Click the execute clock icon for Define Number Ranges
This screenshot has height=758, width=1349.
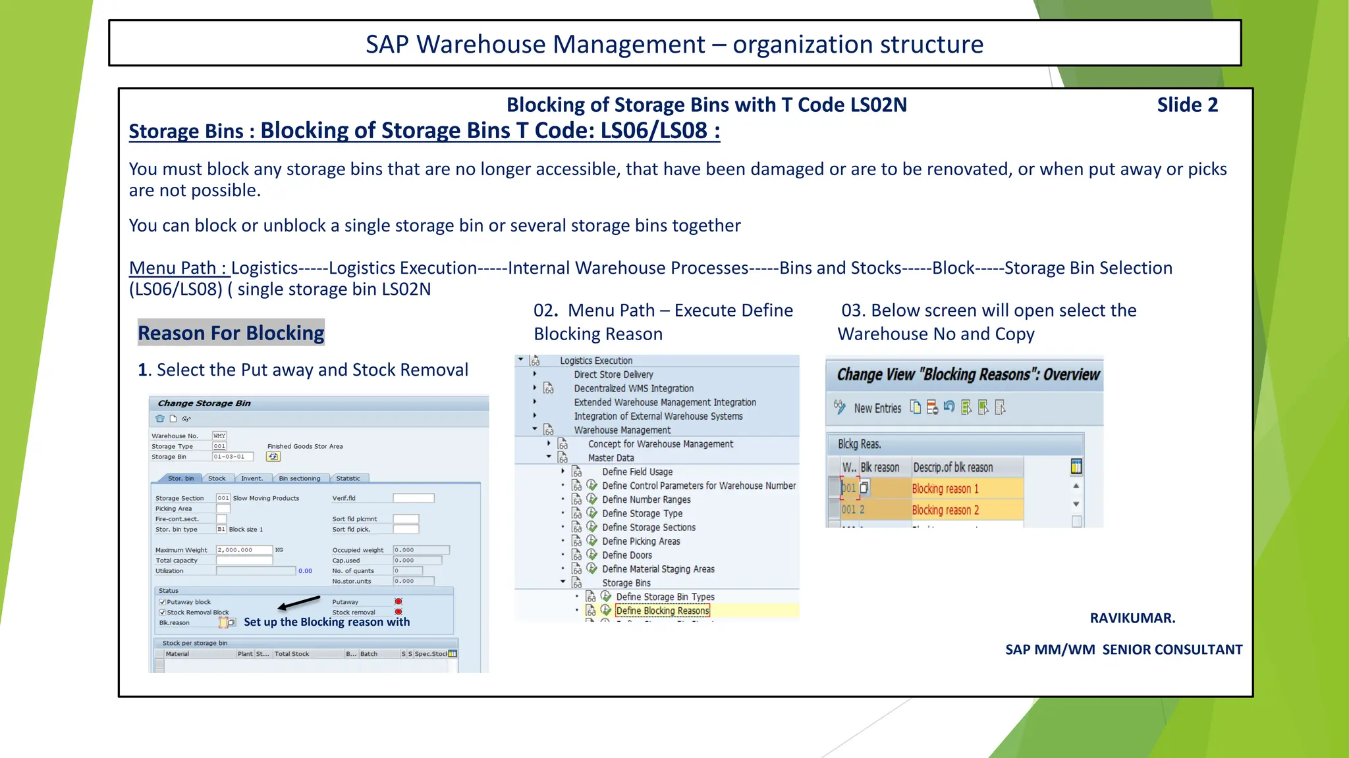click(x=592, y=499)
